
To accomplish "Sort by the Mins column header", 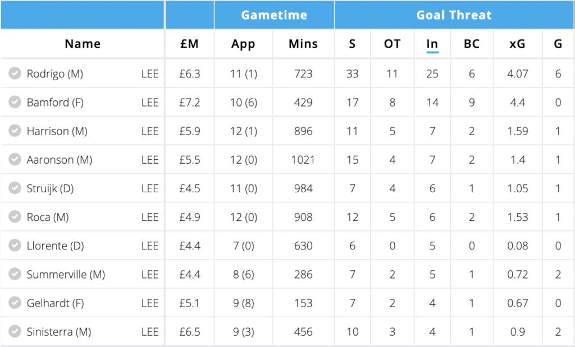I will coord(303,44).
